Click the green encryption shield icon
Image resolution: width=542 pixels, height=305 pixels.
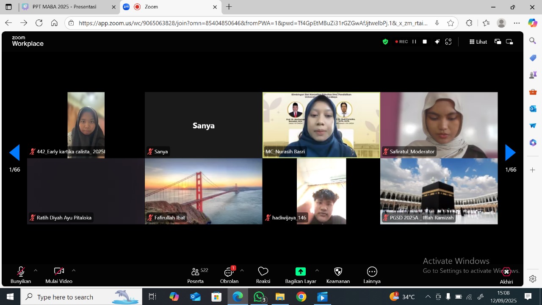click(385, 42)
